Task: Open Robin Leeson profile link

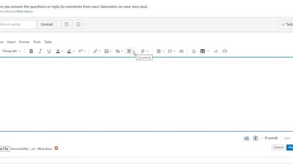Action: [x=25, y=11]
